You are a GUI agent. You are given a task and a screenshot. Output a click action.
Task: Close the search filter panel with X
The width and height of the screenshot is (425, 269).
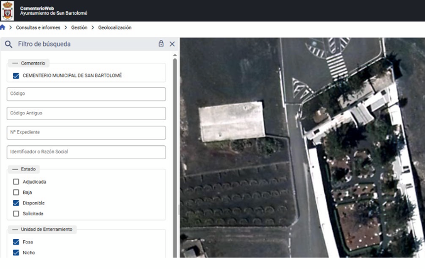pyautogui.click(x=172, y=44)
